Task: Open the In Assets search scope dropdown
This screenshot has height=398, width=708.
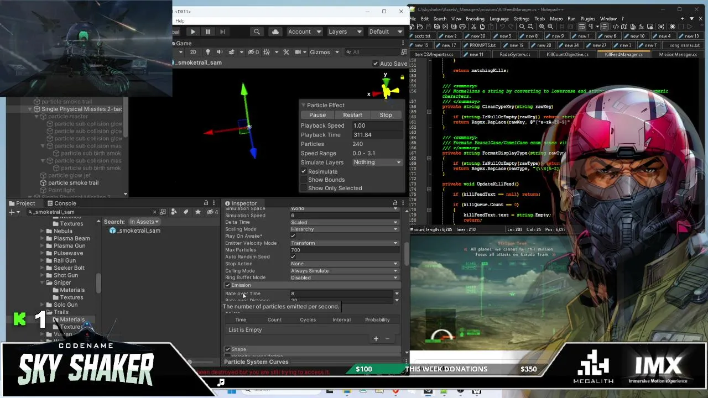Action: pyautogui.click(x=144, y=222)
